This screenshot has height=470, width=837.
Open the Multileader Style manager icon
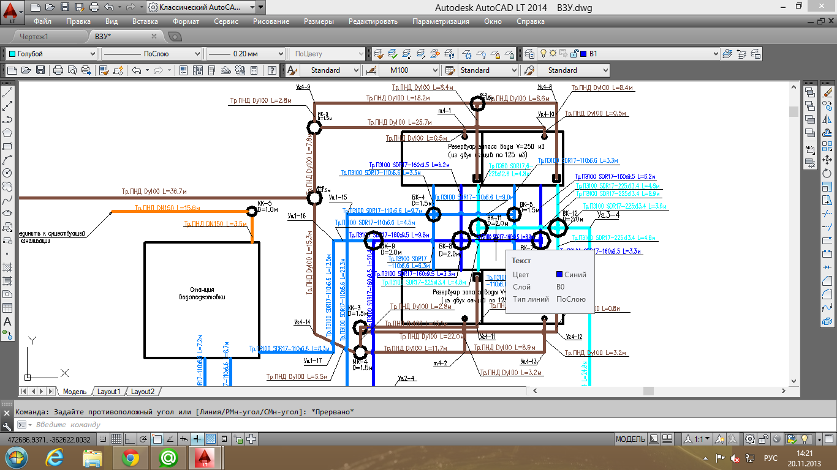click(x=529, y=70)
